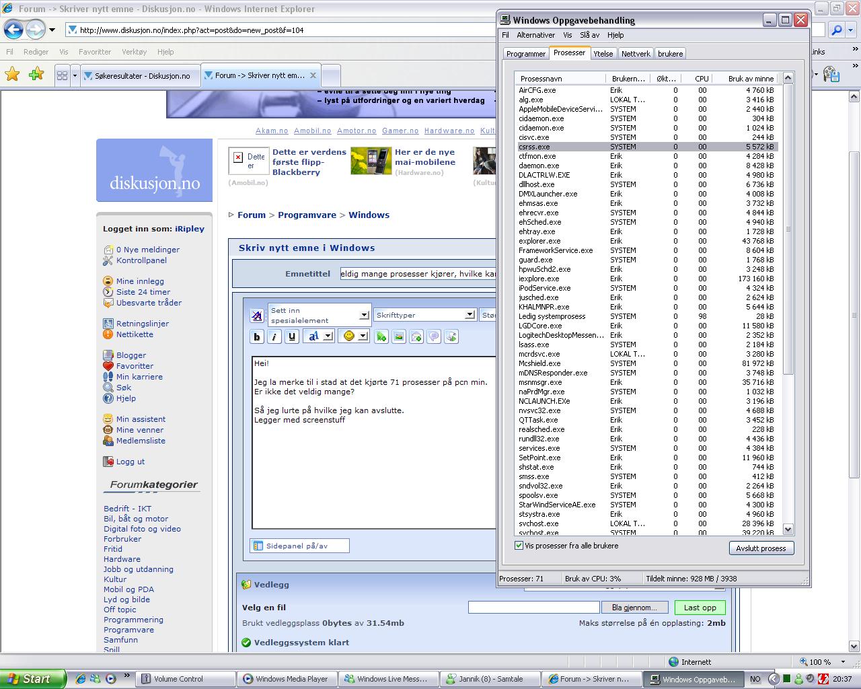The image size is (861, 689).
Task: Open the 'Slå av' menu
Action: 589,35
